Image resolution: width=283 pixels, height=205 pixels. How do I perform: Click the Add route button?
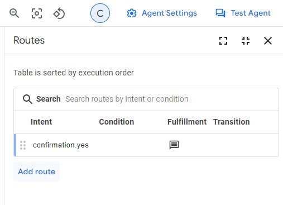(36, 171)
